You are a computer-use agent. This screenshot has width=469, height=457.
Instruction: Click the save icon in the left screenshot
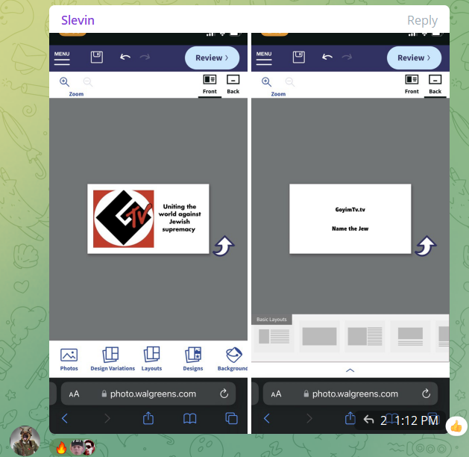[97, 57]
